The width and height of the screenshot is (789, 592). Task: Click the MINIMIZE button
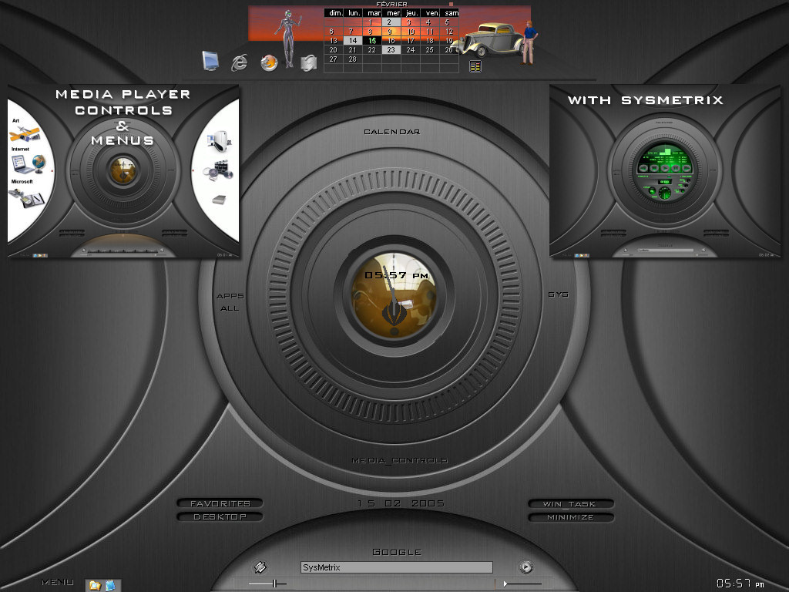coord(571,517)
